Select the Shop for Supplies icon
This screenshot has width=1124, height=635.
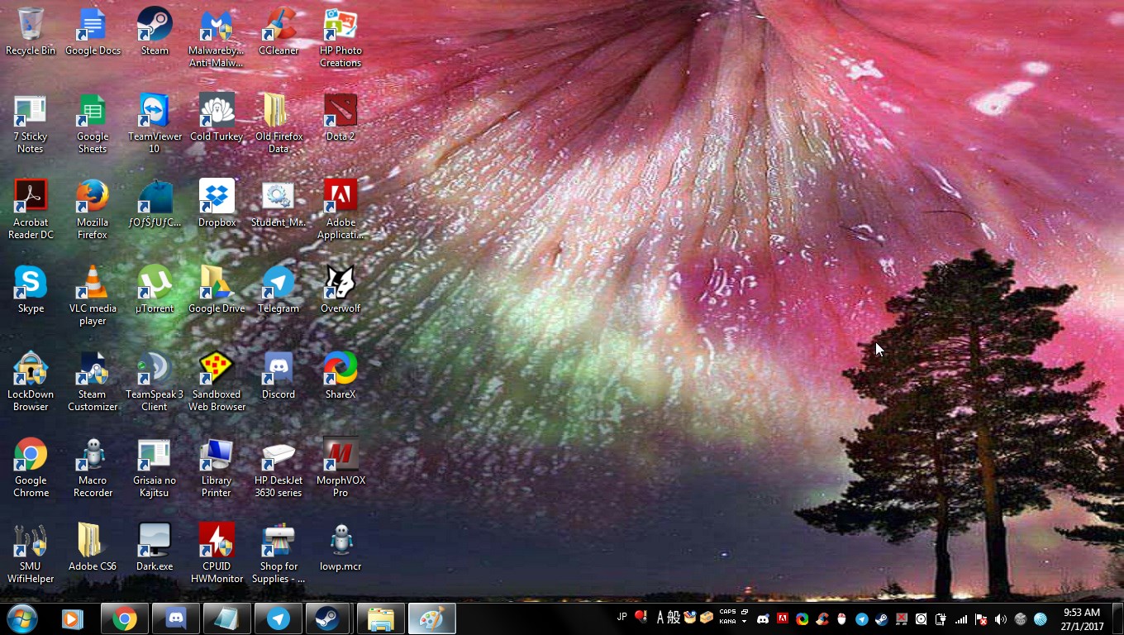(x=279, y=554)
